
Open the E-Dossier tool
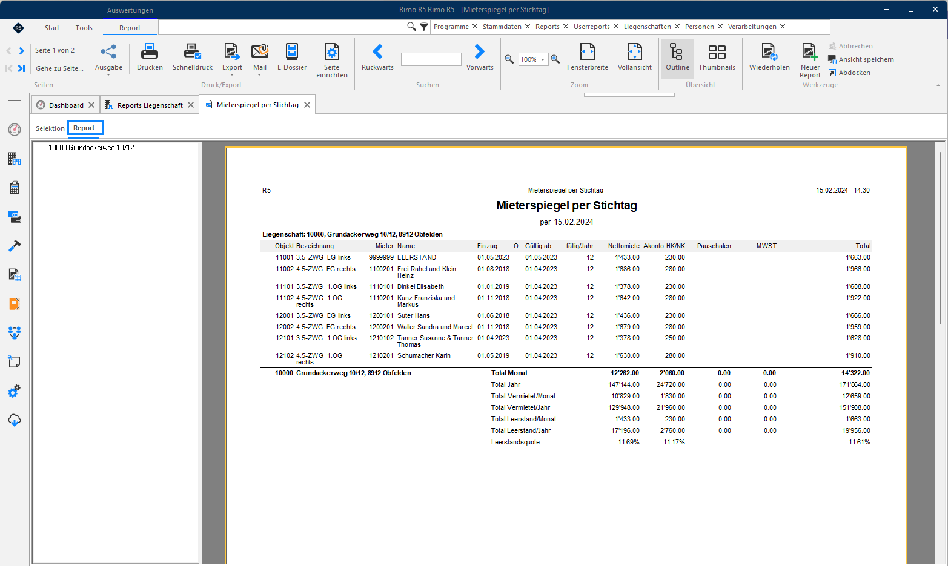point(292,58)
